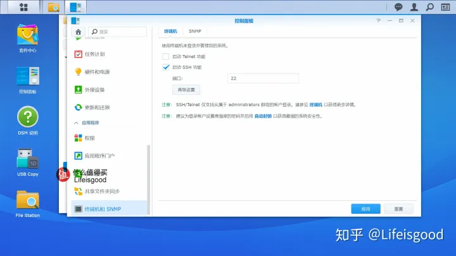Open the main menu grid icon
This screenshot has width=456, height=256.
(23, 7)
